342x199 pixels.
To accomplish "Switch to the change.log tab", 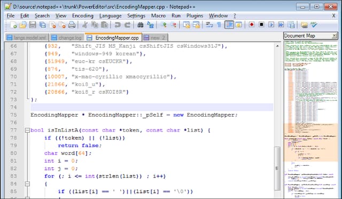I will (67, 37).
